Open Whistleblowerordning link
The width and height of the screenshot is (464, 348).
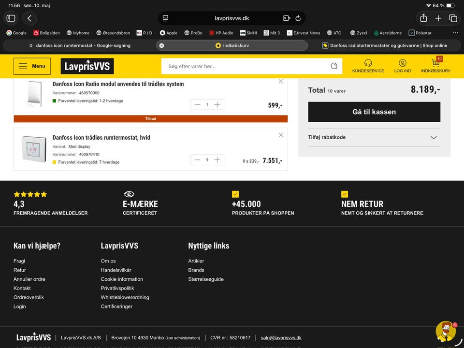click(125, 297)
